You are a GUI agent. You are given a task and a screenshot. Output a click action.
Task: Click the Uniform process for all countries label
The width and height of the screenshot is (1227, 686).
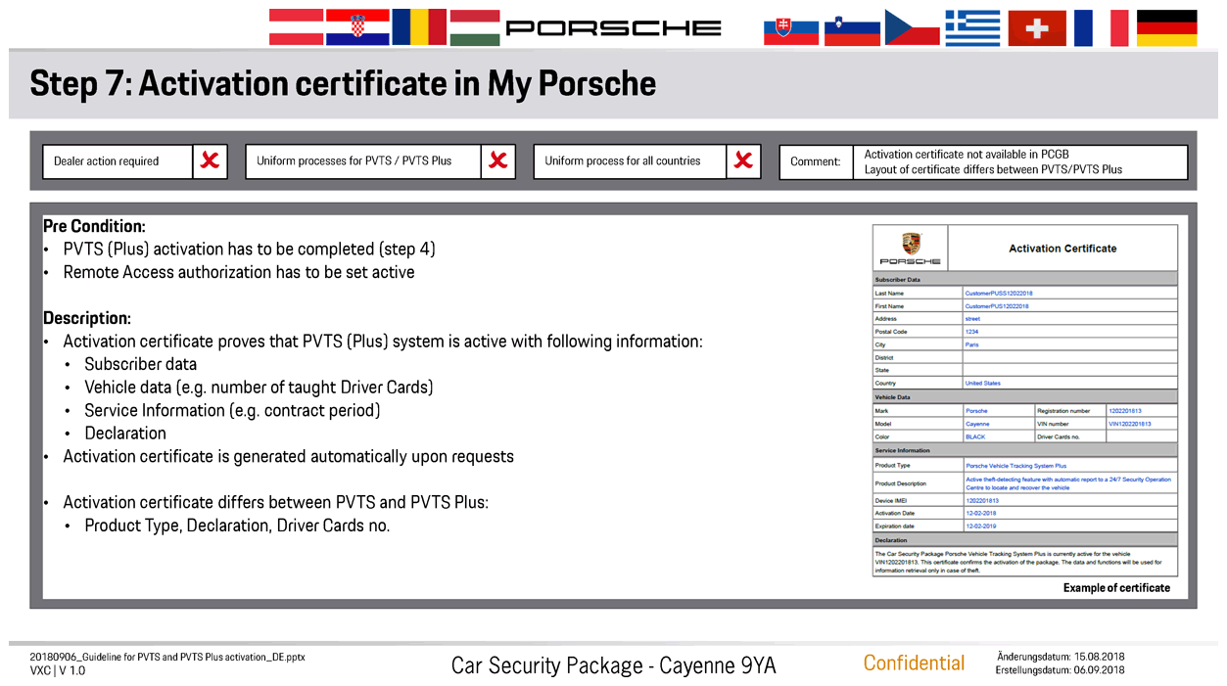(x=623, y=161)
